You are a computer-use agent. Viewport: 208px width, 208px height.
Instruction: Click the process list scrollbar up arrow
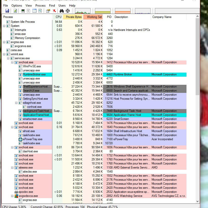(197, 16)
